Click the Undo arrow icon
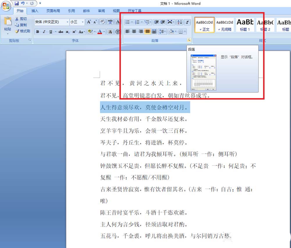The image size is (291, 248). [x=23, y=3]
